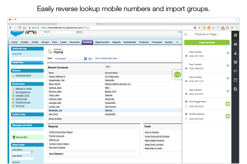Click the Salesforce search input field
The image size is (247, 164).
[58, 32]
